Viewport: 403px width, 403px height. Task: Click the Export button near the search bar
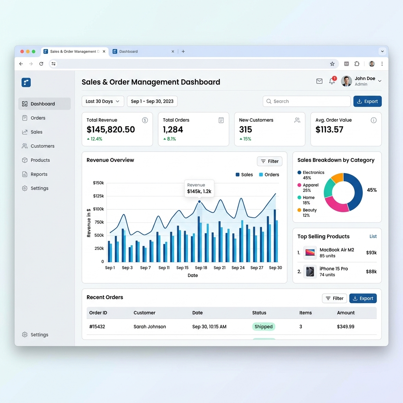point(367,101)
